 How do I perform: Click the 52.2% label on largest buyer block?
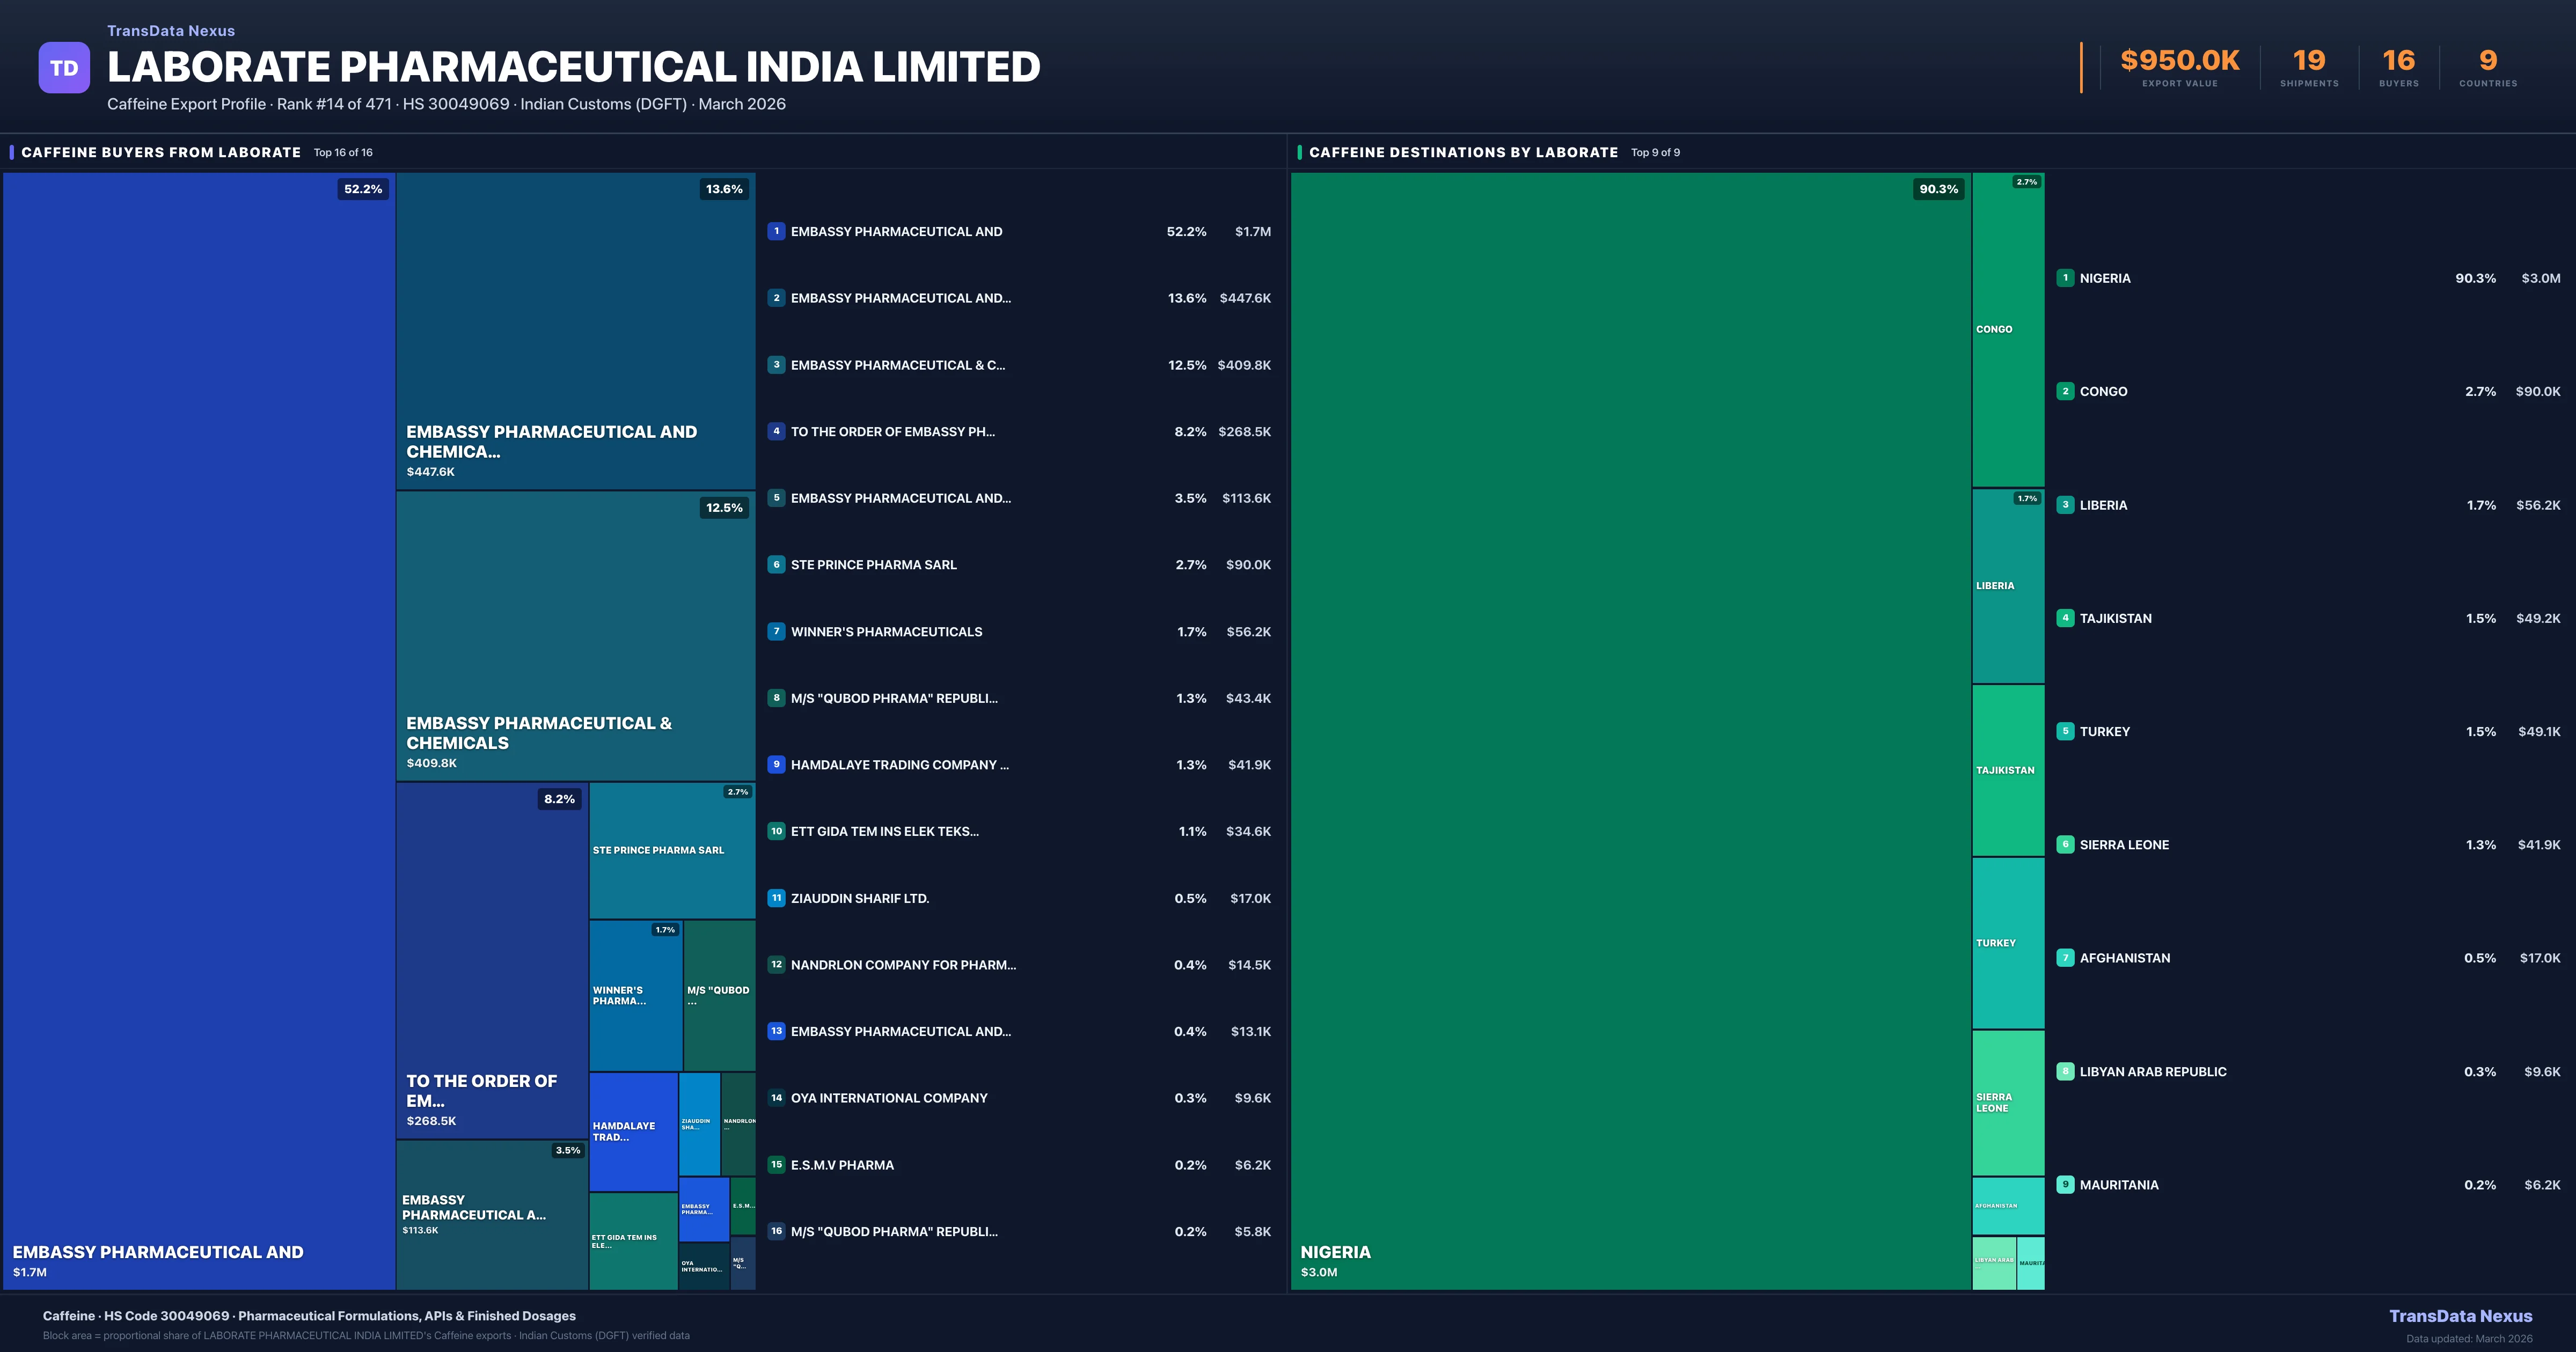[x=363, y=189]
